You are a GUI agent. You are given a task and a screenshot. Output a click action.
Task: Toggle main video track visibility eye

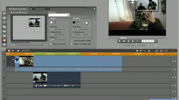173,61
